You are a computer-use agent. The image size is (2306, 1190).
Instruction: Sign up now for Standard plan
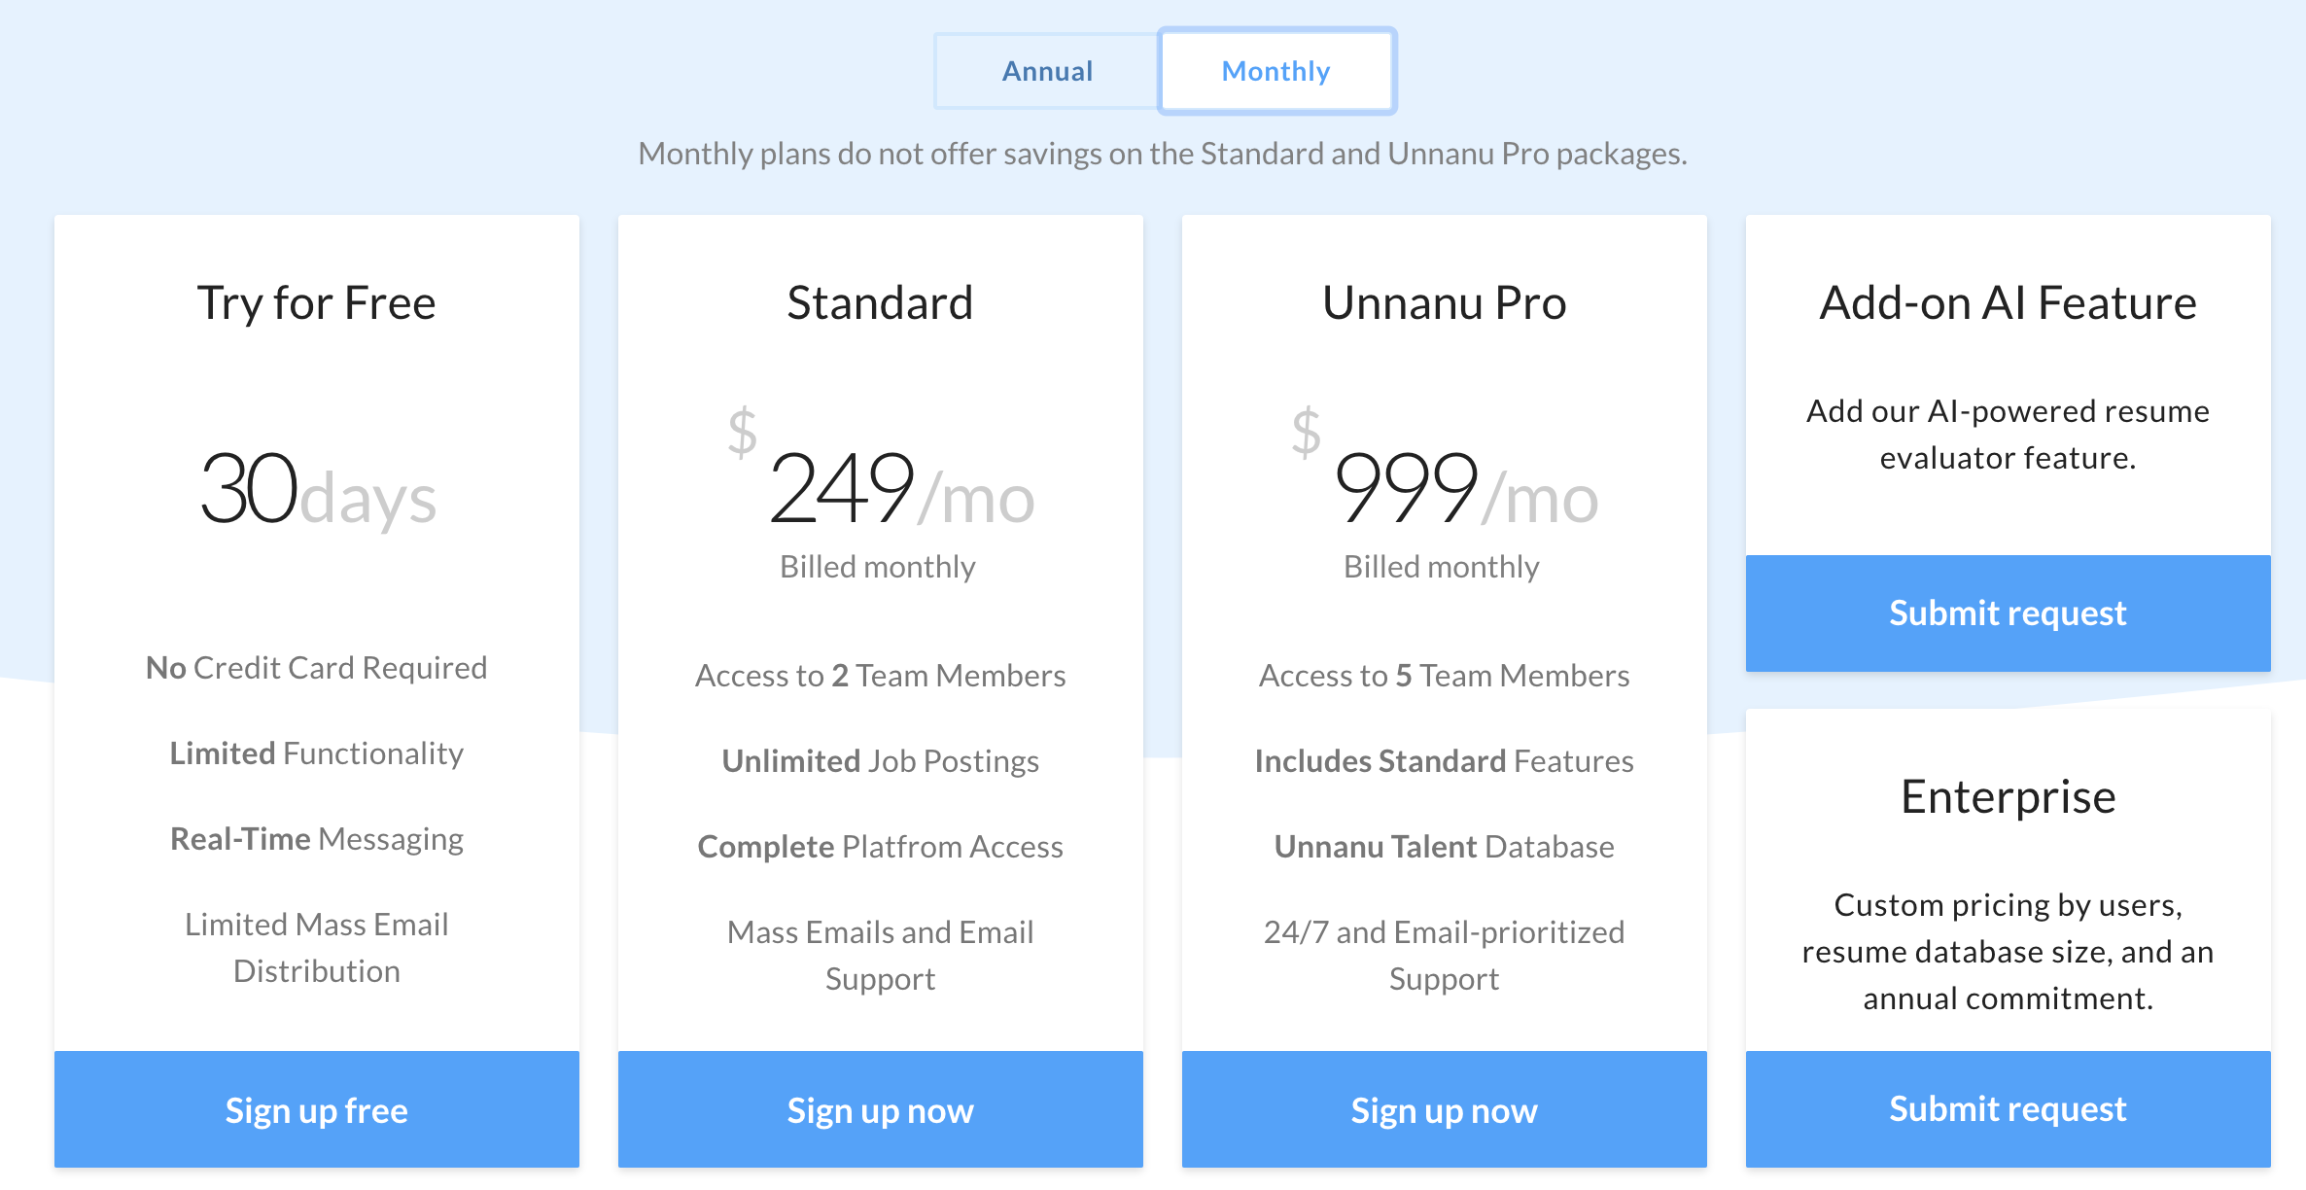pyautogui.click(x=881, y=1109)
